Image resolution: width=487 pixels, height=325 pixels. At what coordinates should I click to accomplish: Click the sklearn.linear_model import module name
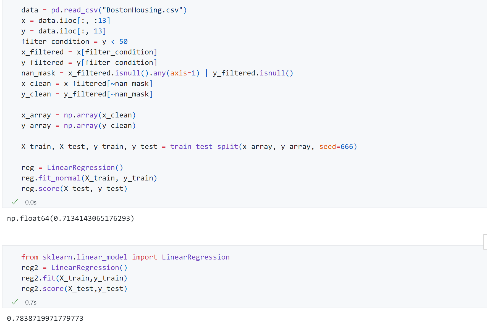(x=85, y=257)
